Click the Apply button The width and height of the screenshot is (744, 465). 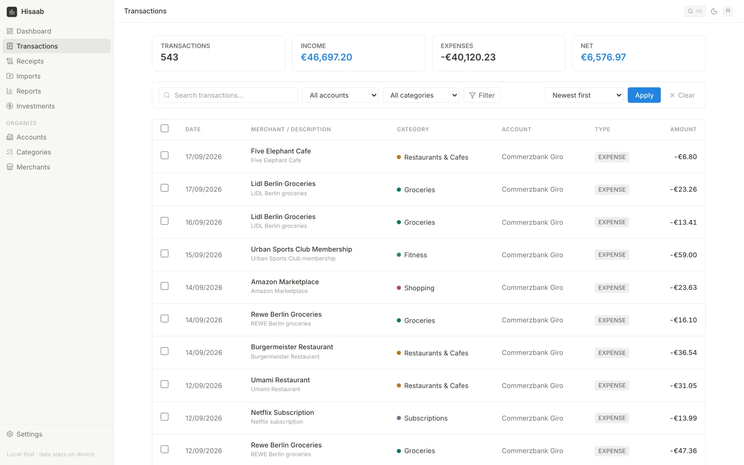(644, 95)
